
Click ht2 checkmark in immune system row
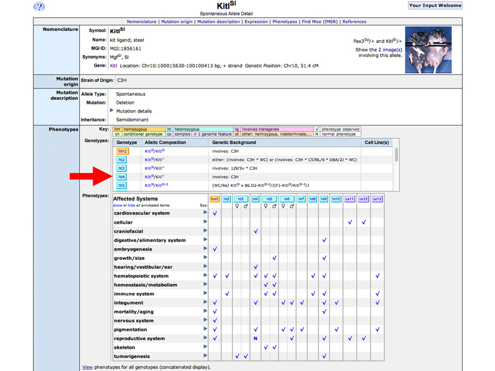227,294
